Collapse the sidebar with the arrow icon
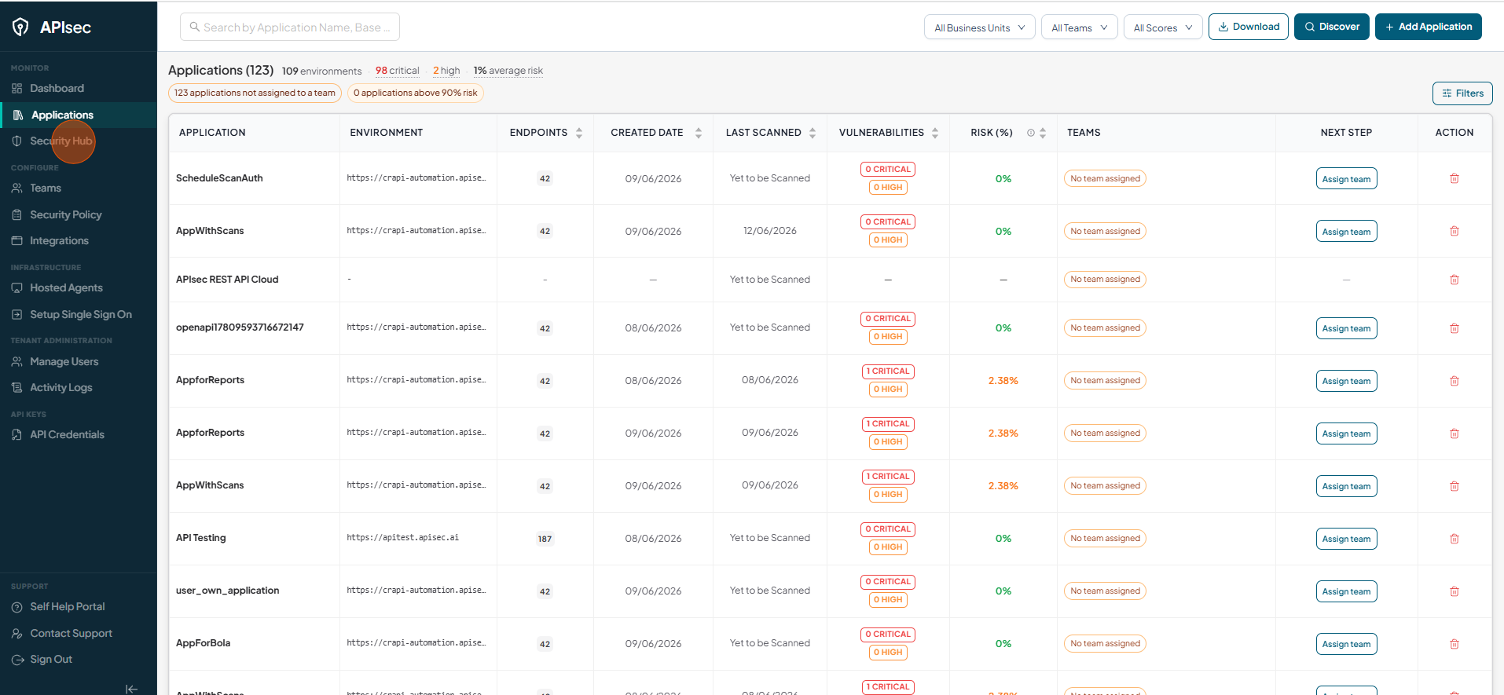The width and height of the screenshot is (1504, 695). [131, 689]
